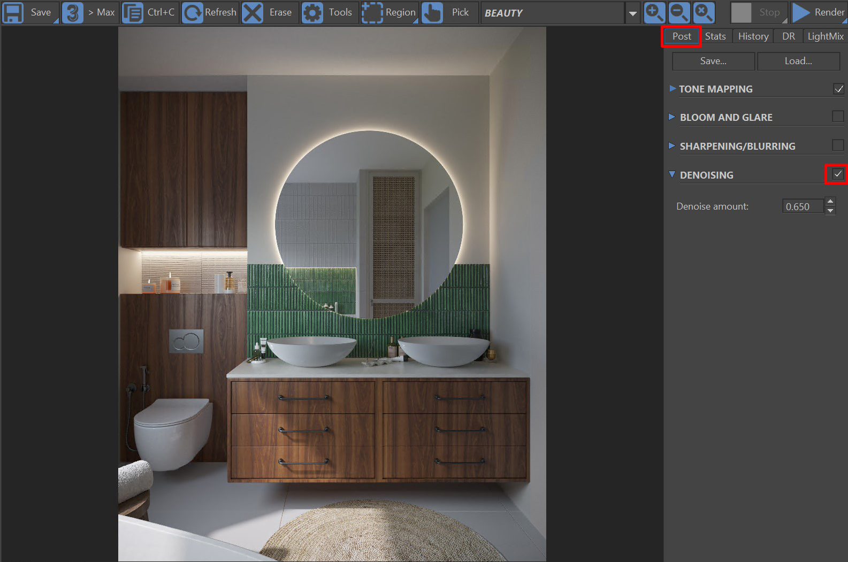This screenshot has width=848, height=562.
Task: Erase the frame buffer with X icon
Action: coord(253,13)
